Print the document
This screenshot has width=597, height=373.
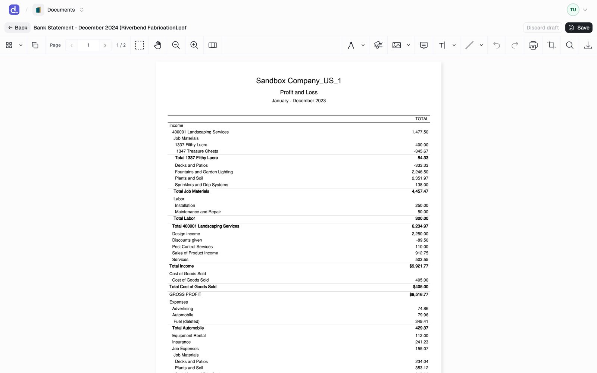pyautogui.click(x=533, y=45)
